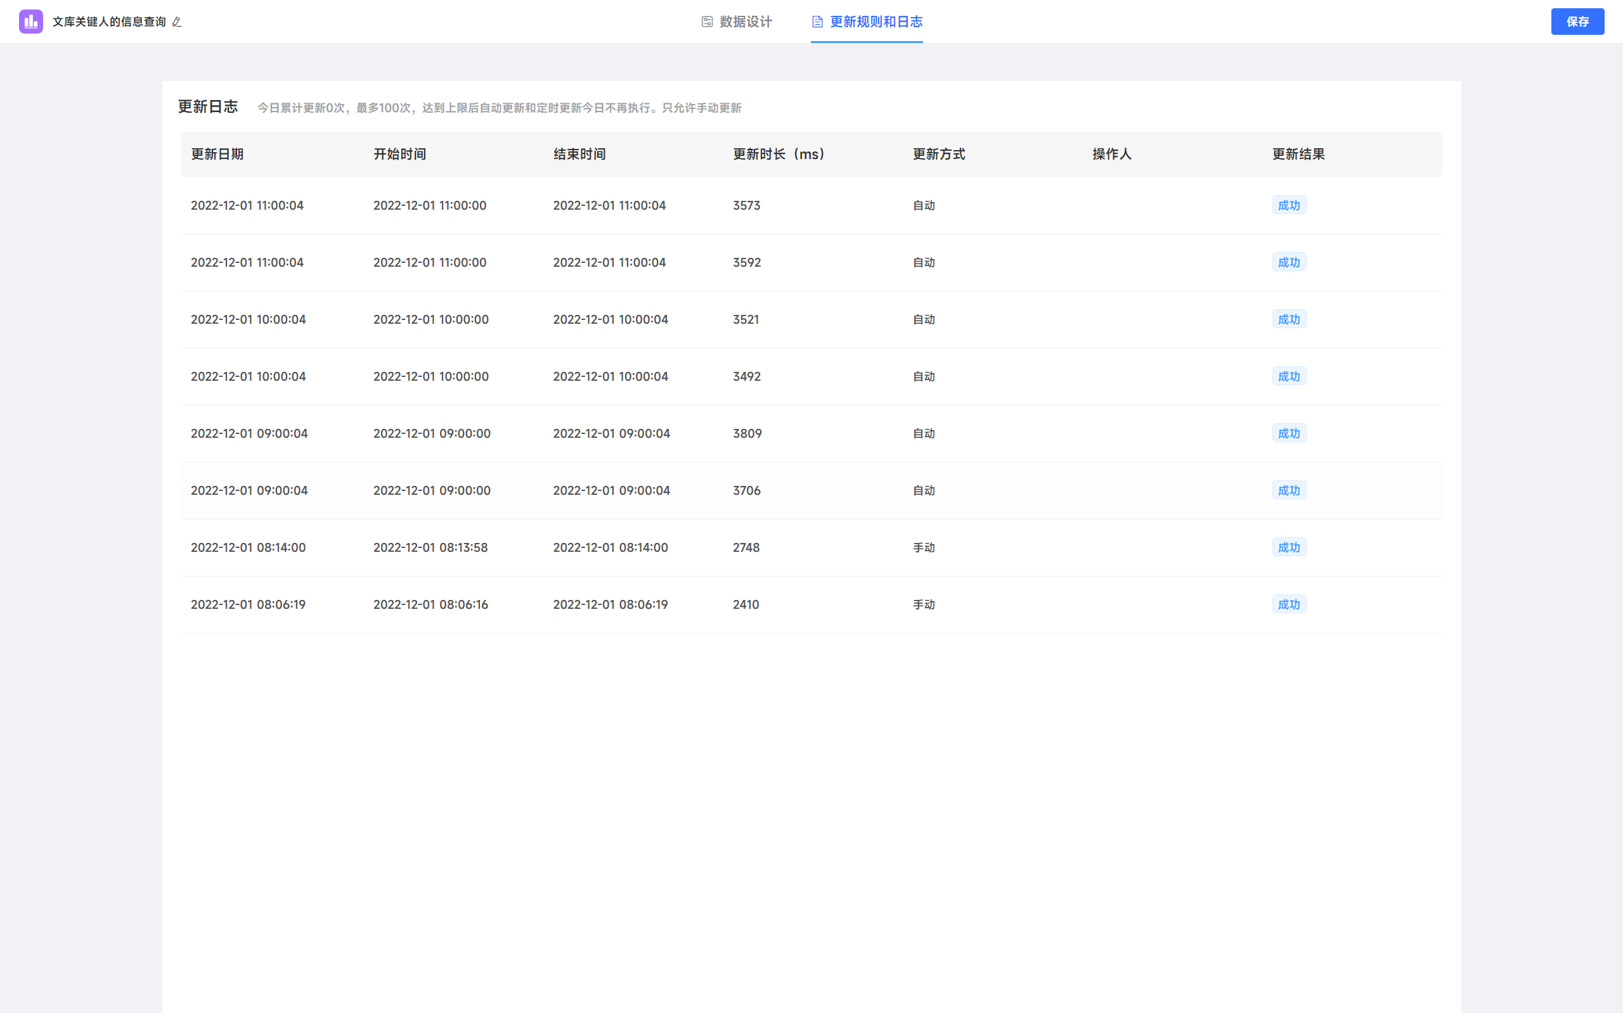Screen dimensions: 1623x1013
Task: Click the 更新方式 column header
Action: click(938, 154)
